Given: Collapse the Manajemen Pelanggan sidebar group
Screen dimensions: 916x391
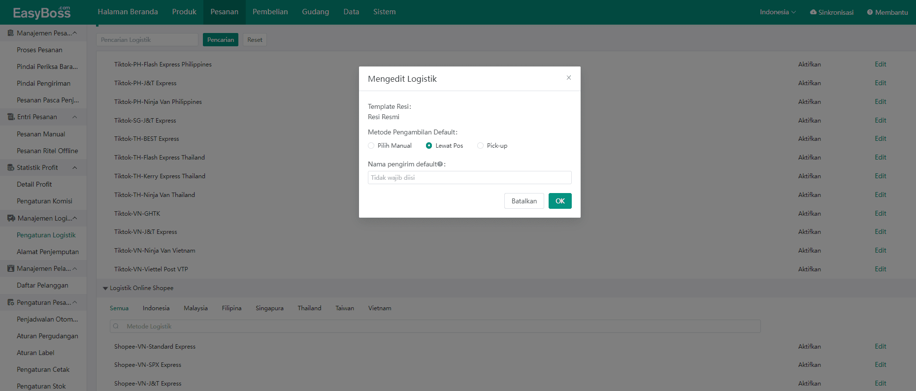Looking at the screenshot, I should pos(75,268).
